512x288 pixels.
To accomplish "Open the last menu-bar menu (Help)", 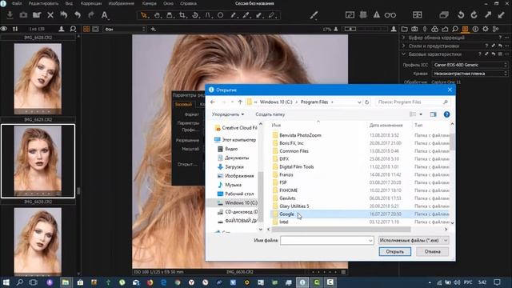I will click(189, 3).
